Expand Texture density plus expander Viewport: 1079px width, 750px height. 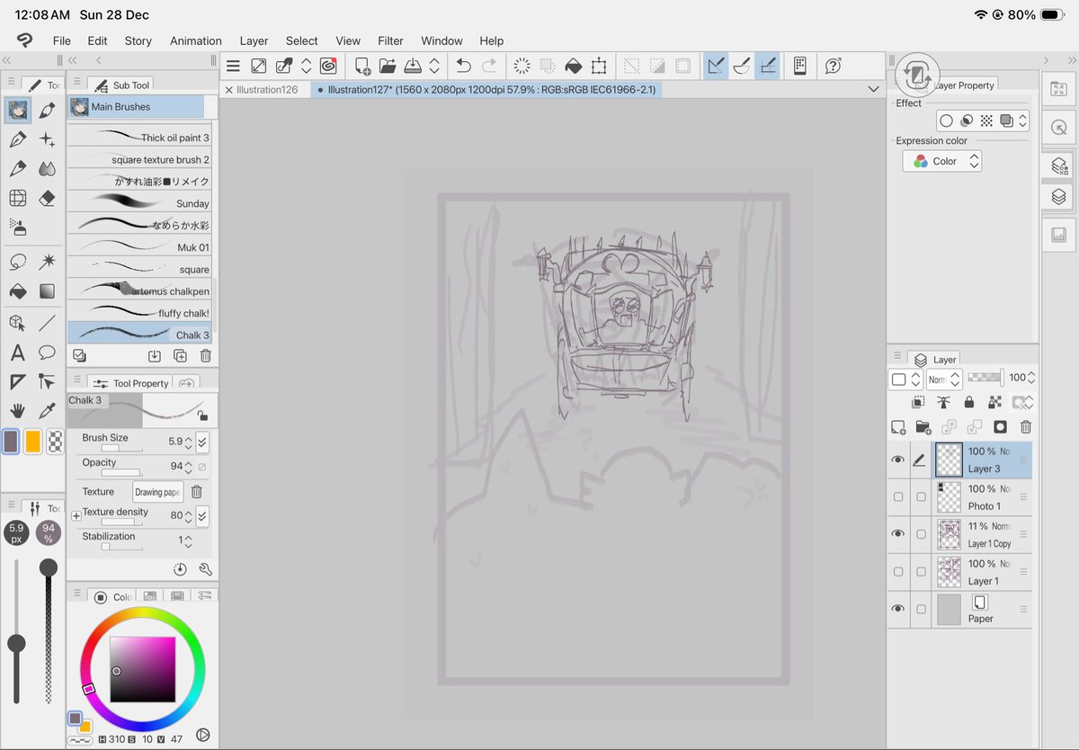(x=76, y=516)
